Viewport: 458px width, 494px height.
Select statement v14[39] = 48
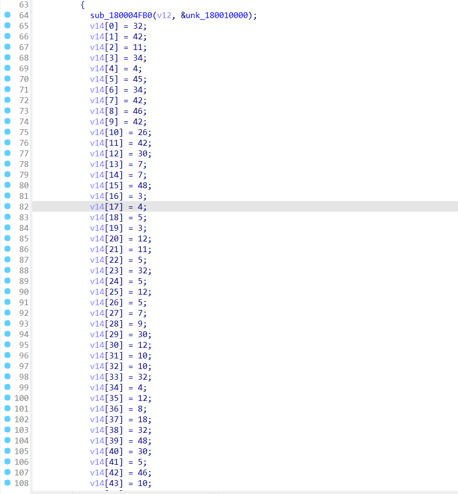[121, 441]
